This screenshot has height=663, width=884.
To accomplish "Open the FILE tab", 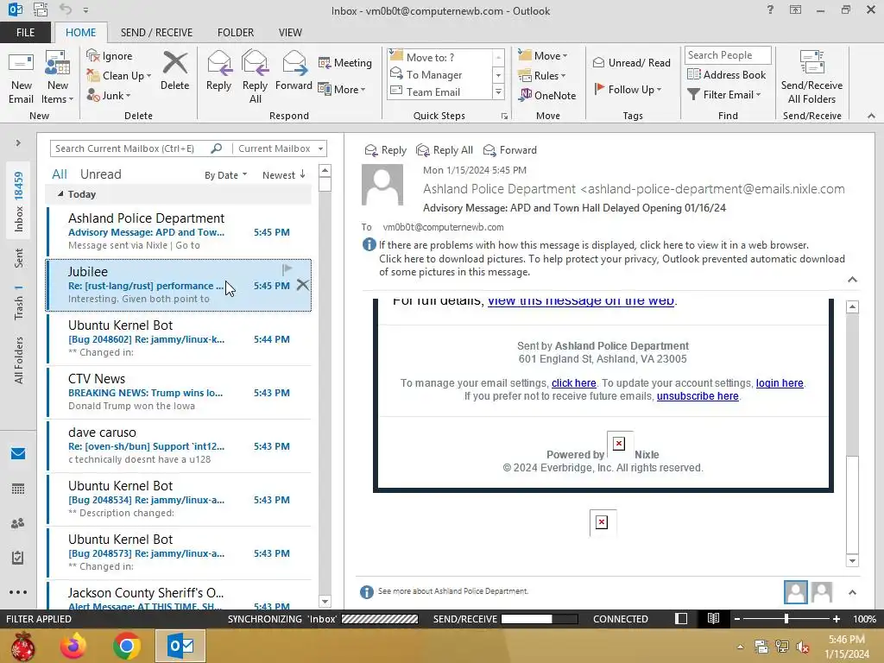I will coord(25,33).
